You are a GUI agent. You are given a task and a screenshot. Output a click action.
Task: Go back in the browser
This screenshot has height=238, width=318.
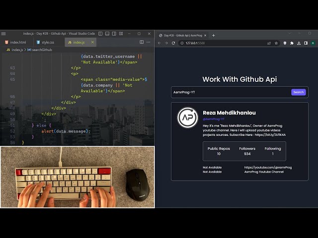[159, 43]
